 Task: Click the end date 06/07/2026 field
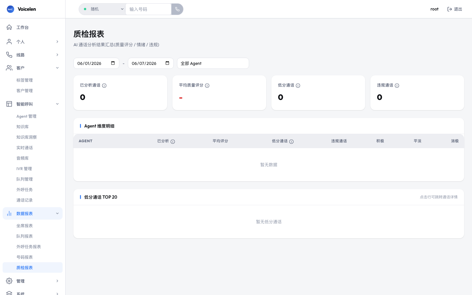pyautogui.click(x=151, y=63)
